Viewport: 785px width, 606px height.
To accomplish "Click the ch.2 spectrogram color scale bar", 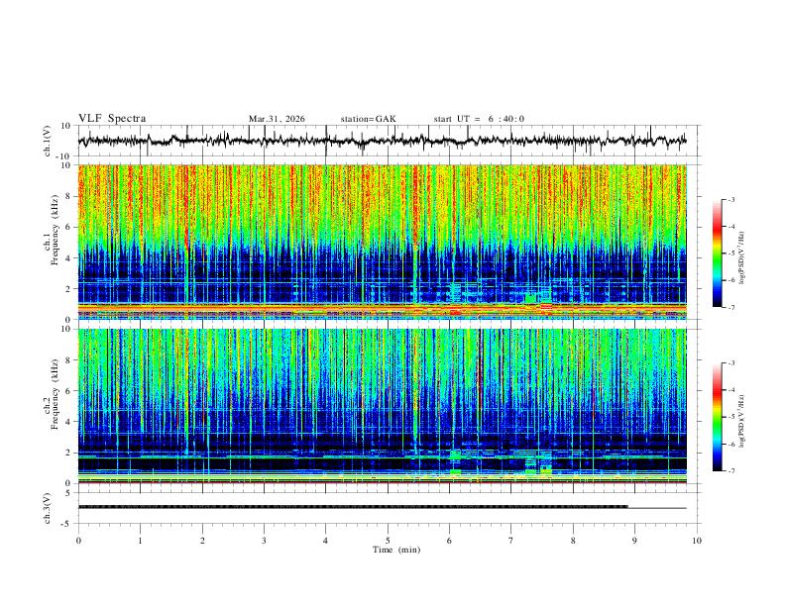I will point(718,417).
